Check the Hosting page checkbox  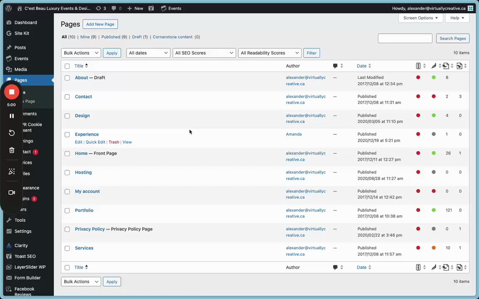click(x=67, y=172)
